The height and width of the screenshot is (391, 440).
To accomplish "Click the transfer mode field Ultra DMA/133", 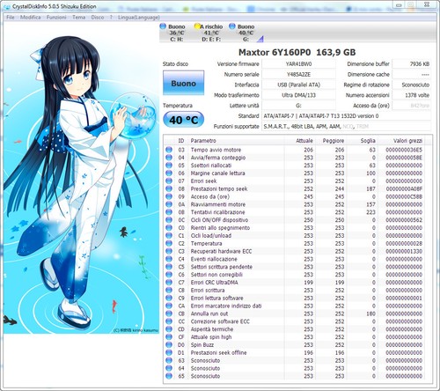I will point(298,95).
